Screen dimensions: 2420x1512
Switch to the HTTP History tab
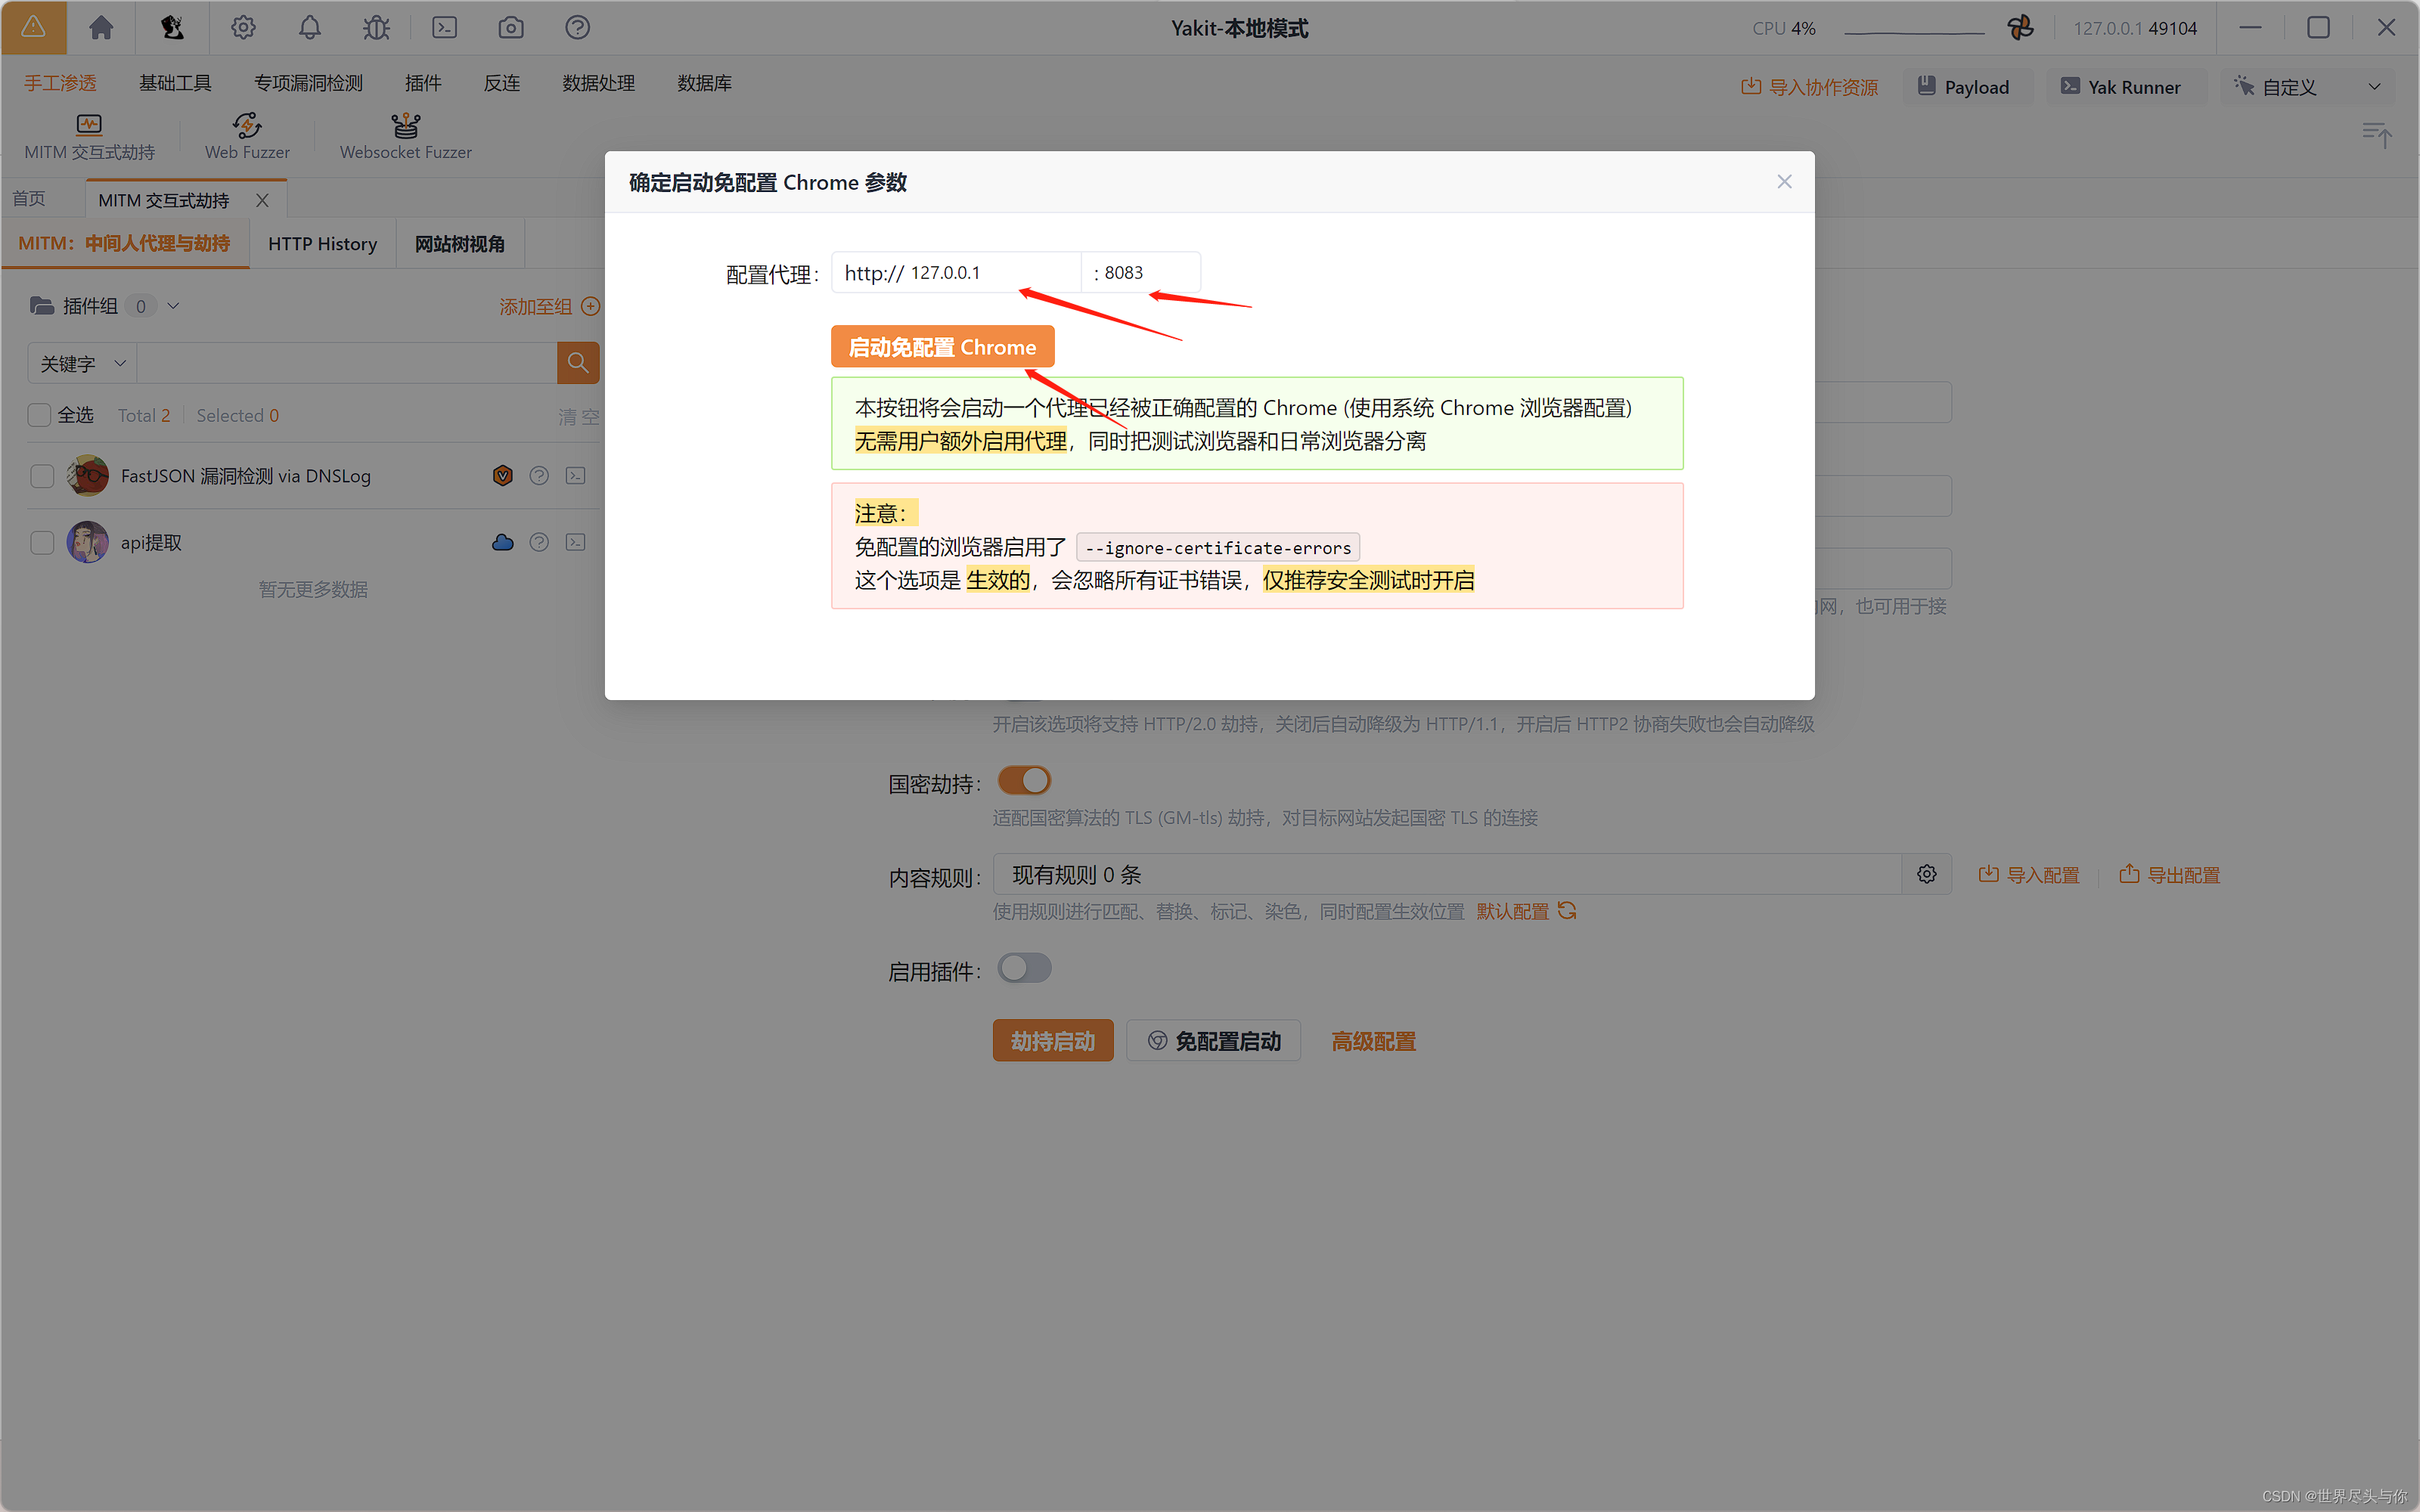coord(321,243)
